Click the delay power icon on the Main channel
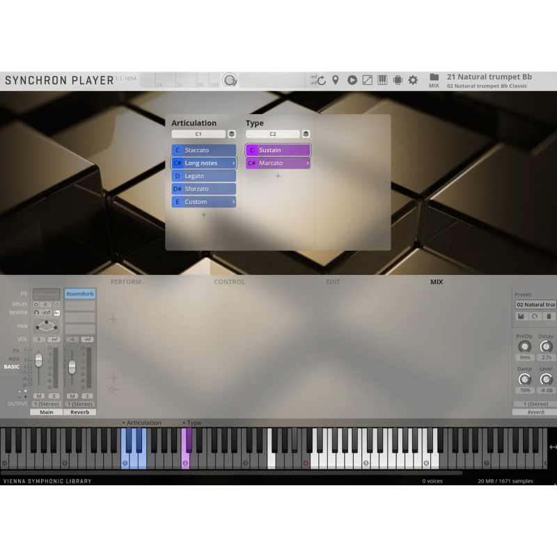Viewport: 557px width, 557px height. (36, 304)
